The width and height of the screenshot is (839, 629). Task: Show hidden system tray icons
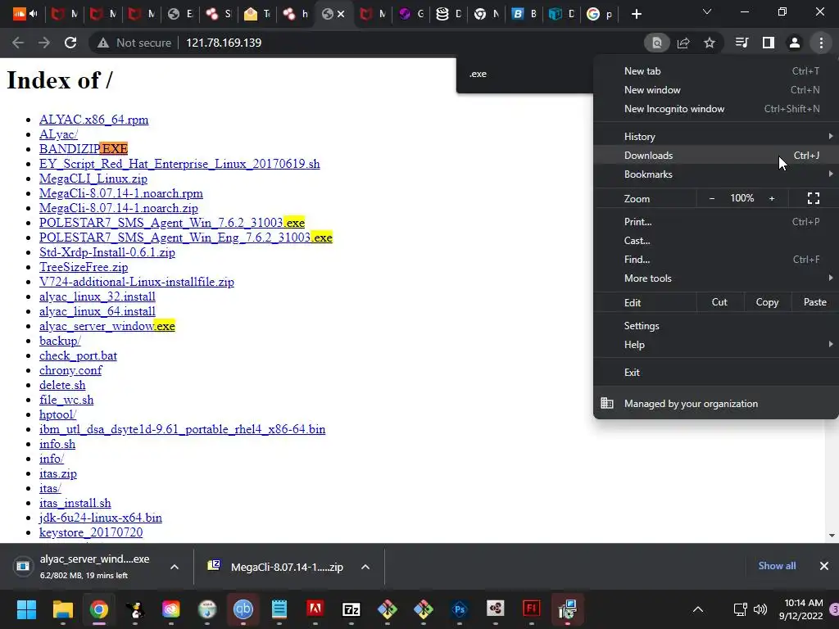coord(698,609)
